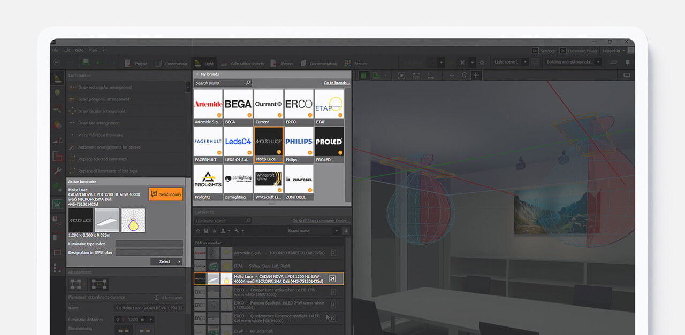Switch to the Calculation objects tab
Screen dimensions: 685x335
(x=242, y=63)
